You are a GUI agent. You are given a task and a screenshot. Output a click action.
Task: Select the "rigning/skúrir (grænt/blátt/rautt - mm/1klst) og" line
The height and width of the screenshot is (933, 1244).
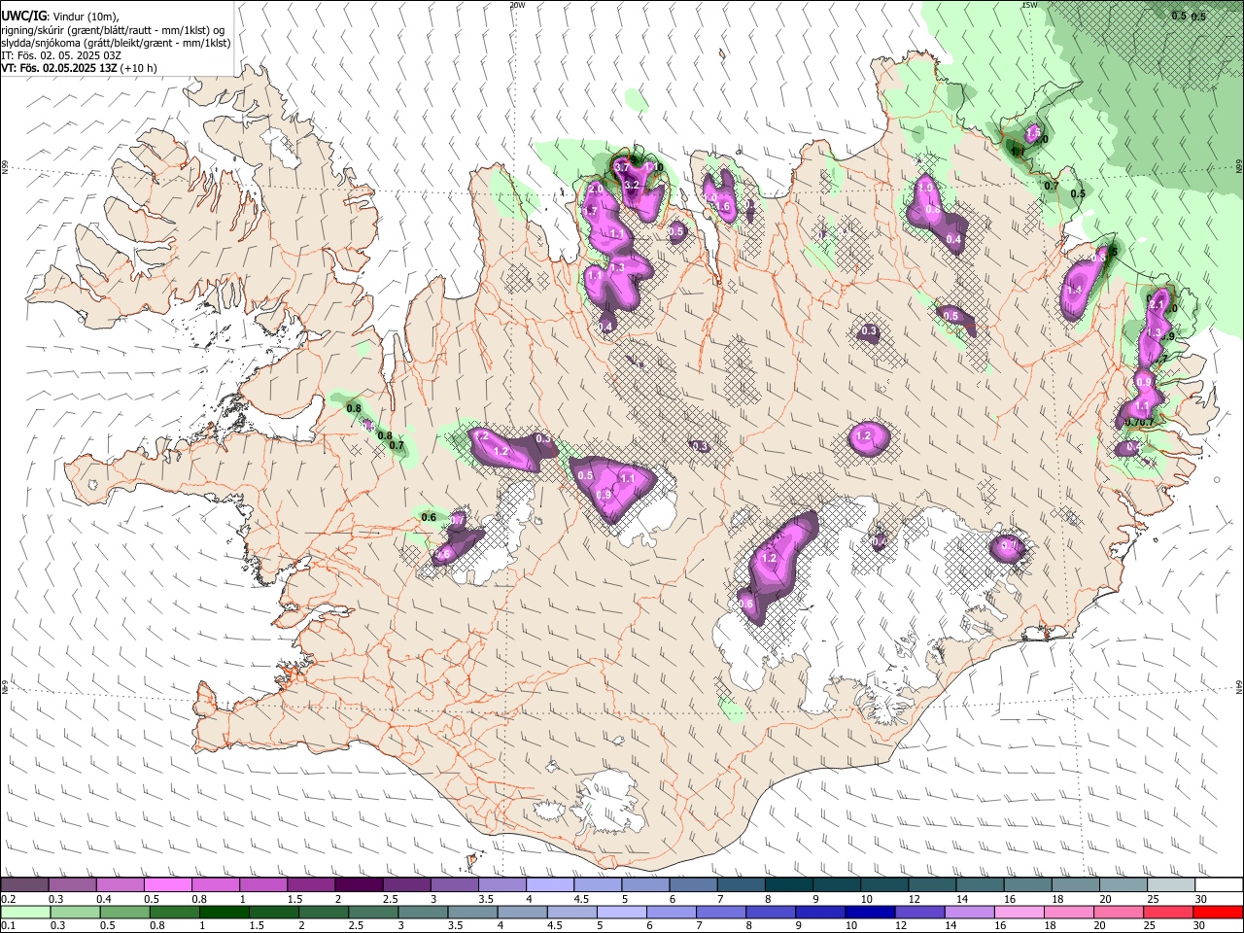click(x=113, y=29)
